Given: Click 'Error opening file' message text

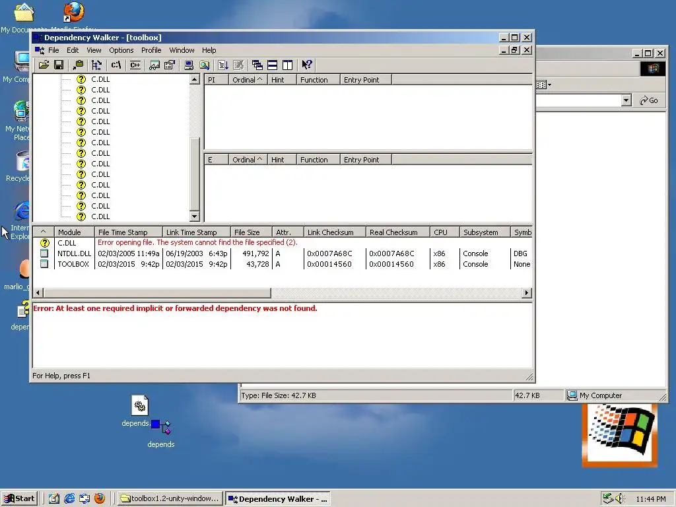Looking at the screenshot, I should pos(197,242).
